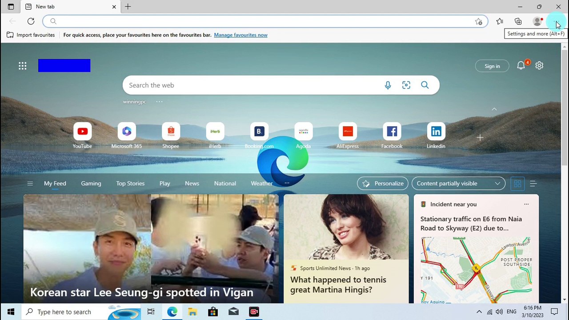Open page settings gear icon
The image size is (569, 320).
click(x=539, y=65)
